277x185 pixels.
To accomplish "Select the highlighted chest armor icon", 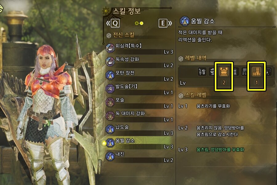I will 224,72.
